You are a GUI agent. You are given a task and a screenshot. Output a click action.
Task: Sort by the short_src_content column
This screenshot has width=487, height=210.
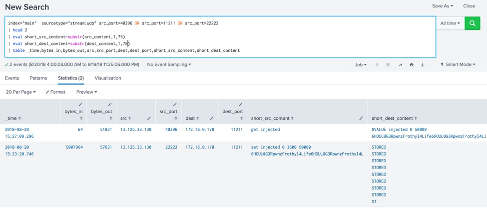271,119
